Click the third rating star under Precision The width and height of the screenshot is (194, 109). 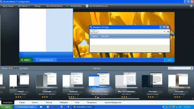[x=153, y=97]
